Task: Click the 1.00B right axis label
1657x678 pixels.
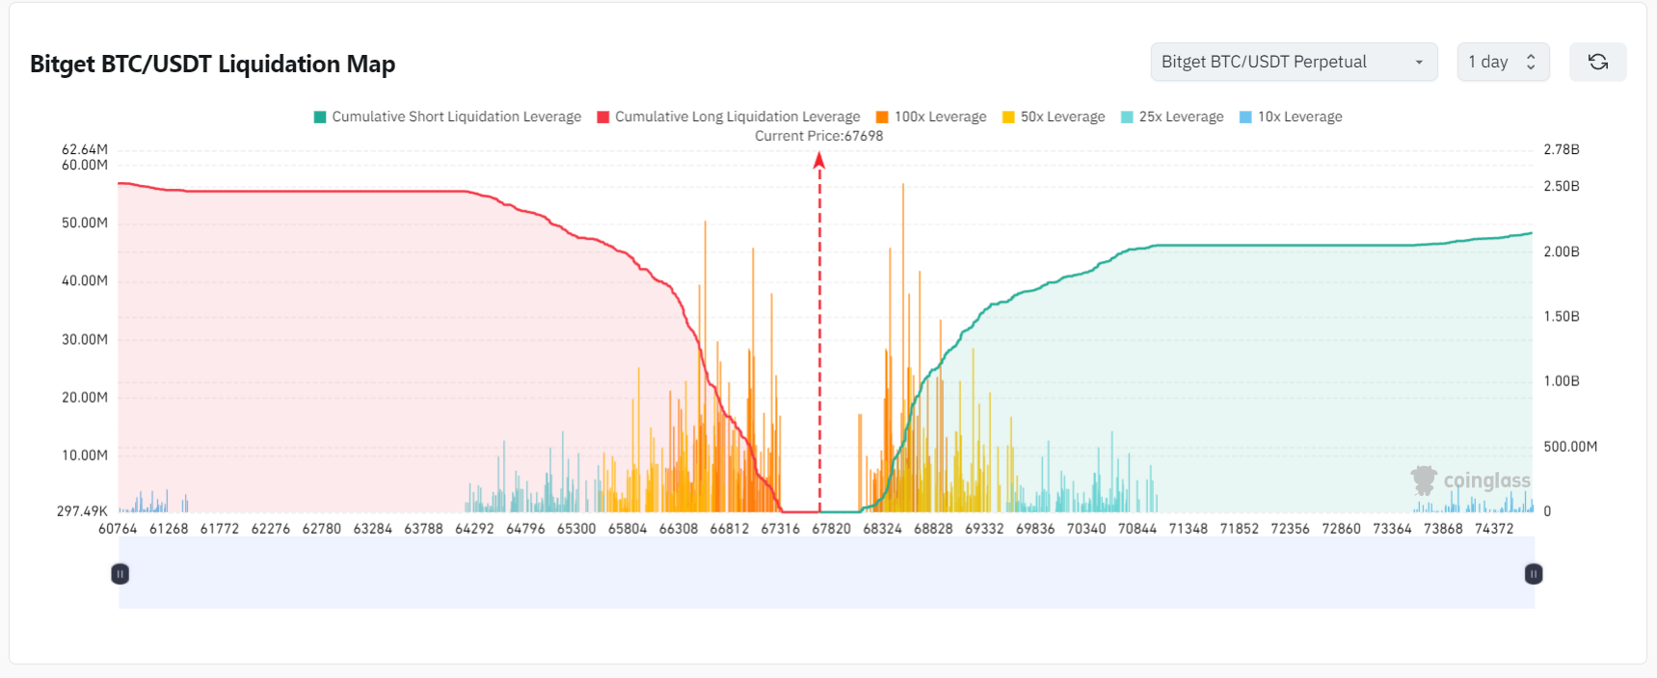Action: (x=1562, y=381)
